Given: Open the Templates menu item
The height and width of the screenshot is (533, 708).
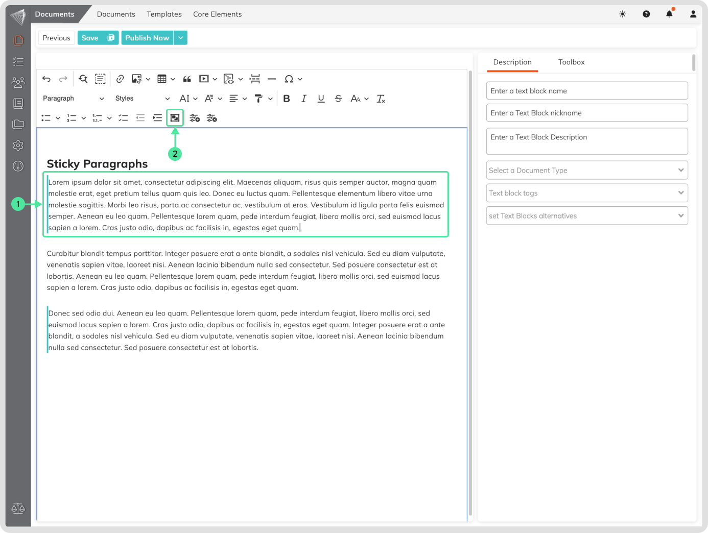Looking at the screenshot, I should click(x=164, y=14).
